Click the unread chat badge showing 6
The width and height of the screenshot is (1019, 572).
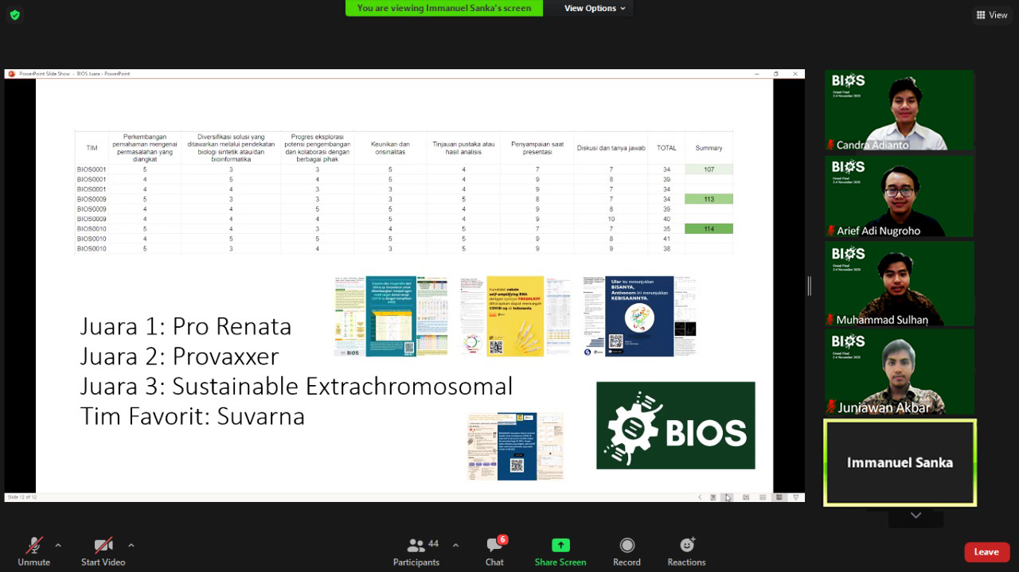click(502, 539)
